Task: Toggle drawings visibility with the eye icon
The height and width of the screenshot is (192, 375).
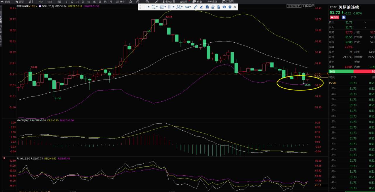Action: [224, 7]
